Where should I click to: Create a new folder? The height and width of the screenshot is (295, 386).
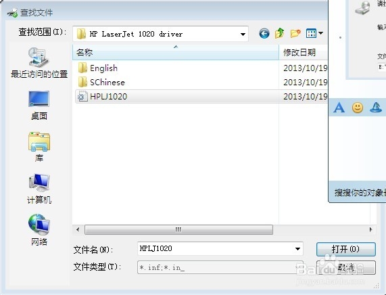pyautogui.click(x=295, y=33)
